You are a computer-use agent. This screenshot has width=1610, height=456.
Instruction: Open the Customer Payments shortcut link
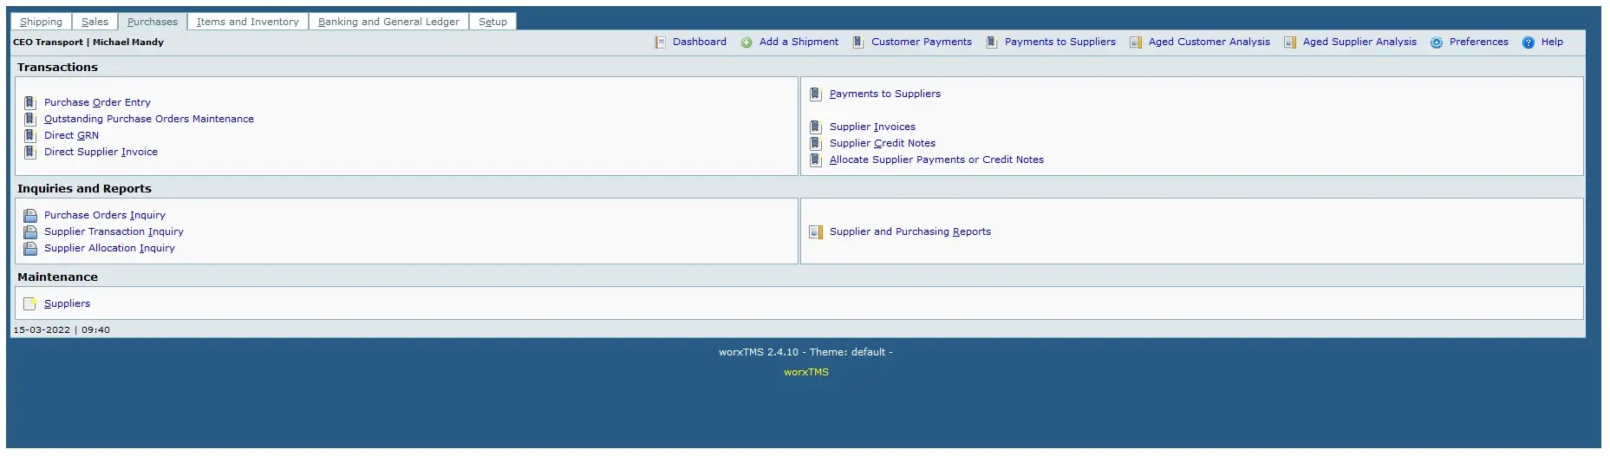922,42
